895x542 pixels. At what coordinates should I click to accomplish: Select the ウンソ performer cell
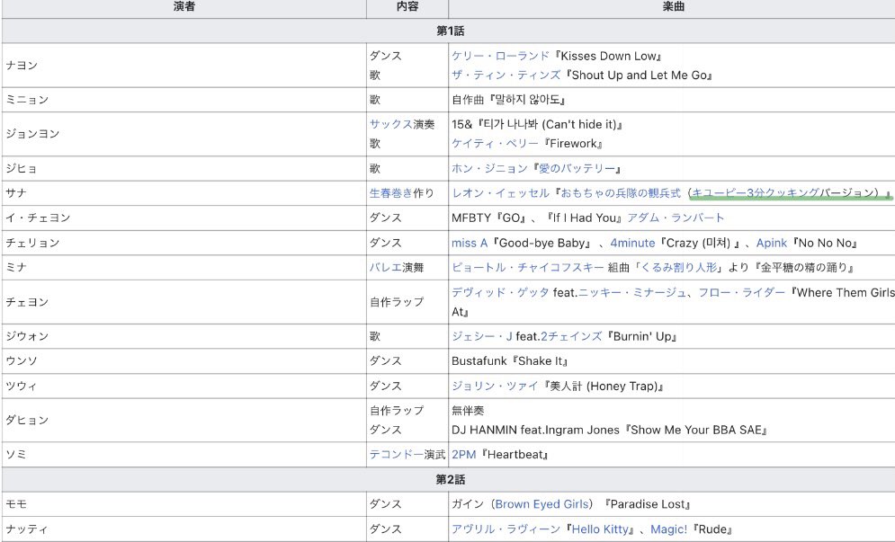[183, 360]
